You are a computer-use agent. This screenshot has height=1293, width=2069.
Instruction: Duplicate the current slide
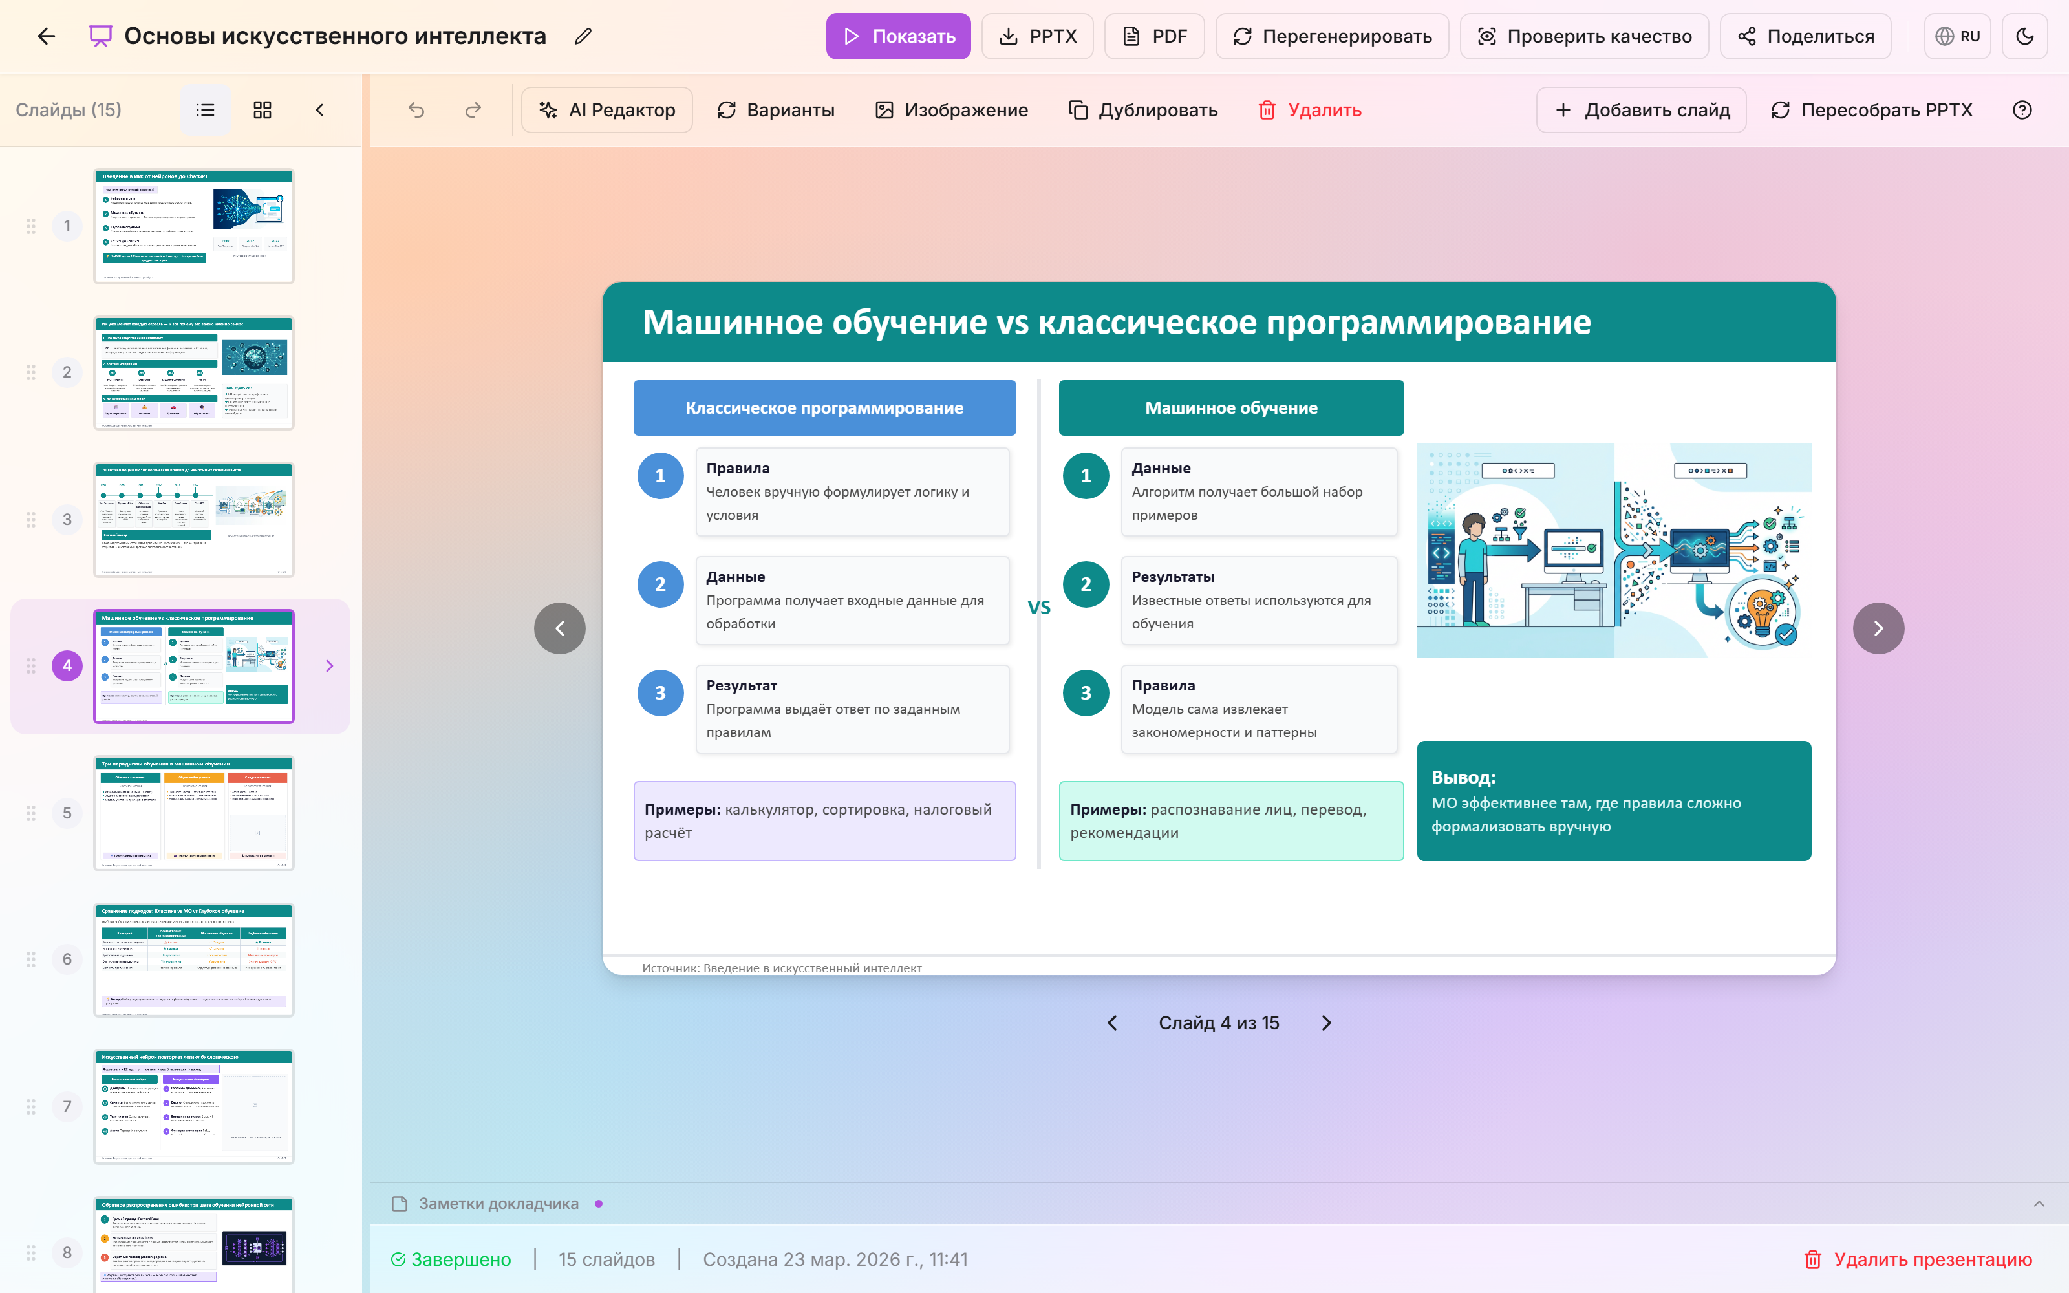coord(1142,109)
